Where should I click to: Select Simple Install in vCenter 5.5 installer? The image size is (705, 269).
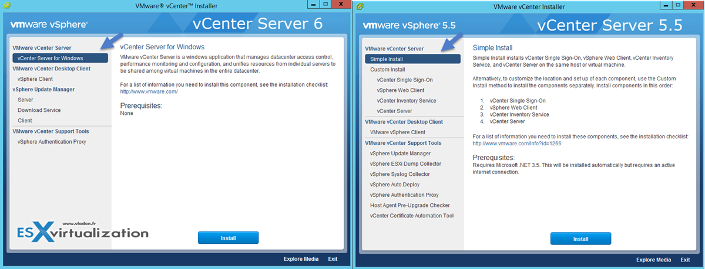[412, 59]
